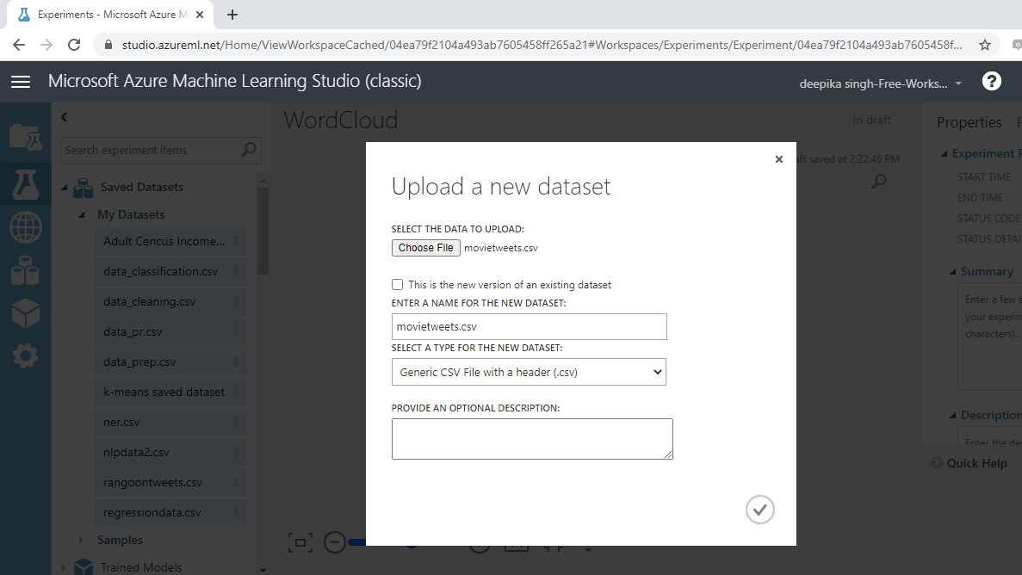
Task: Reload the page with the refresh icon
Action: pos(74,45)
